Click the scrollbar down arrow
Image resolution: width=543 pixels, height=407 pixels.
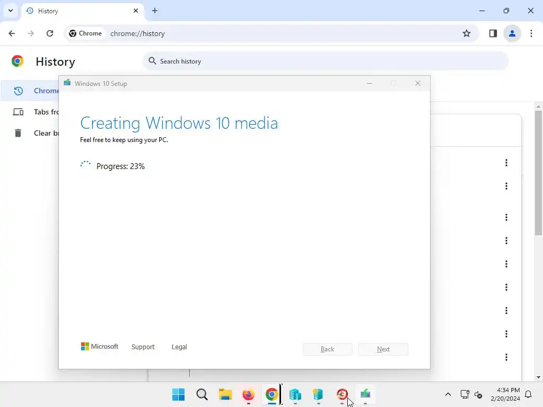click(538, 377)
